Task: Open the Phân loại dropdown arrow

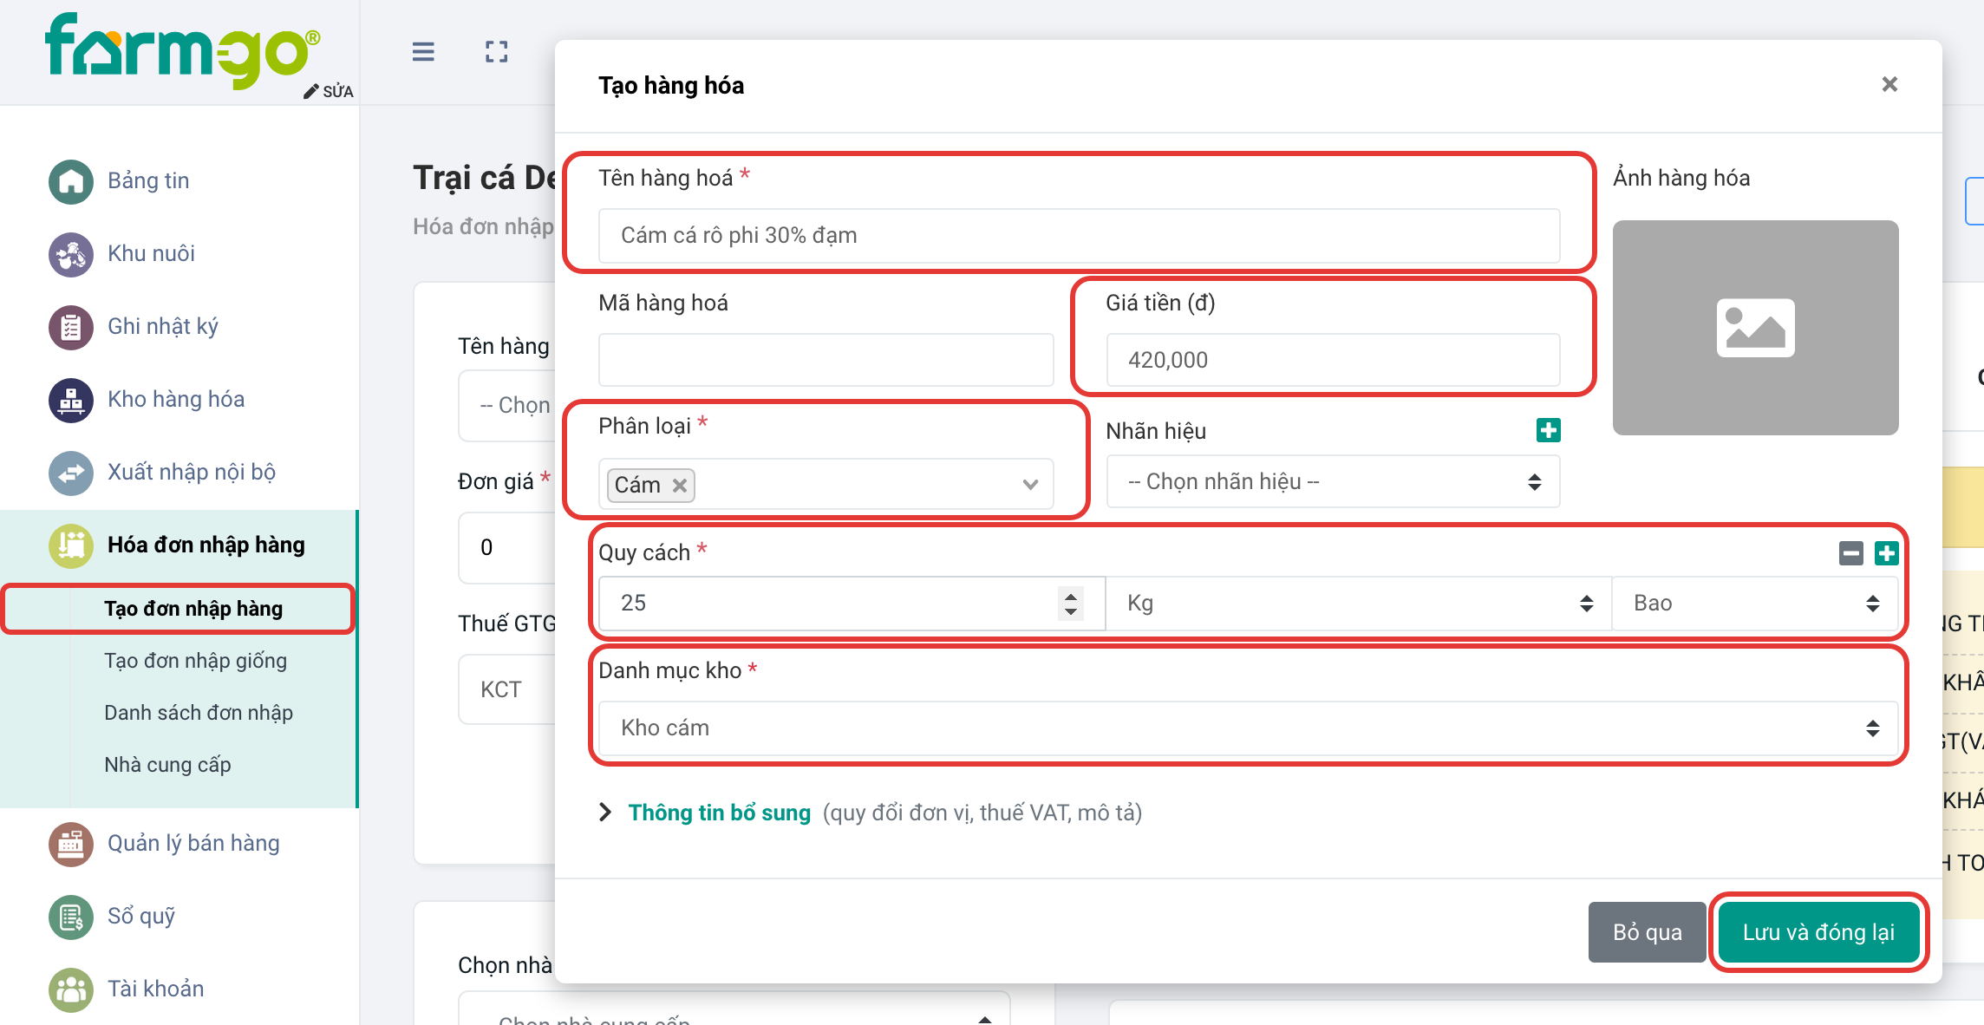Action: pos(1030,484)
